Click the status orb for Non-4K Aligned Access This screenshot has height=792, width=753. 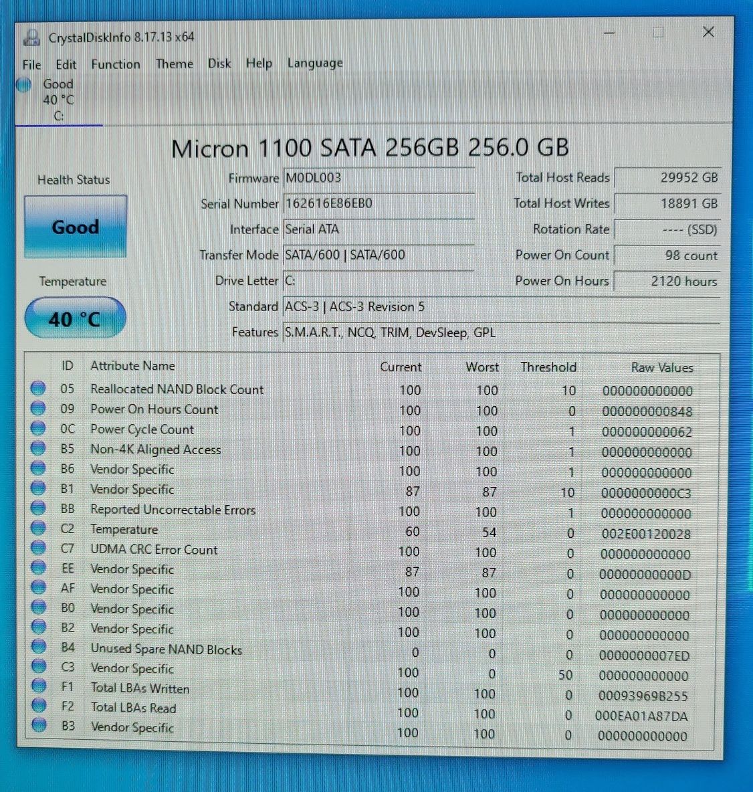click(38, 448)
